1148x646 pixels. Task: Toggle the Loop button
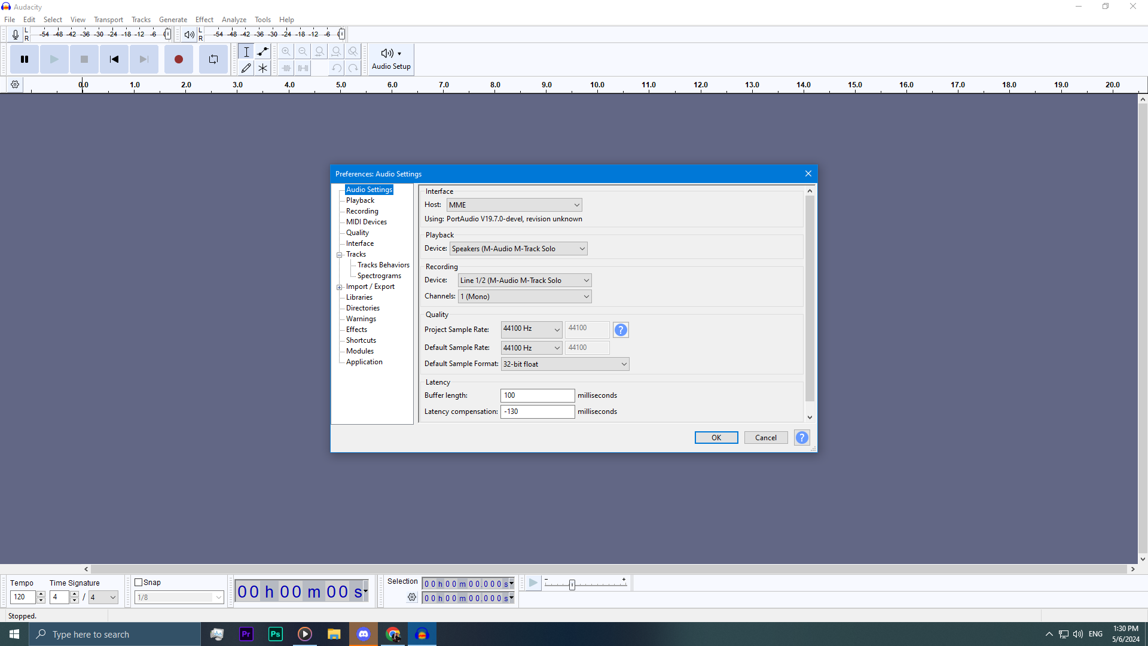click(x=213, y=59)
